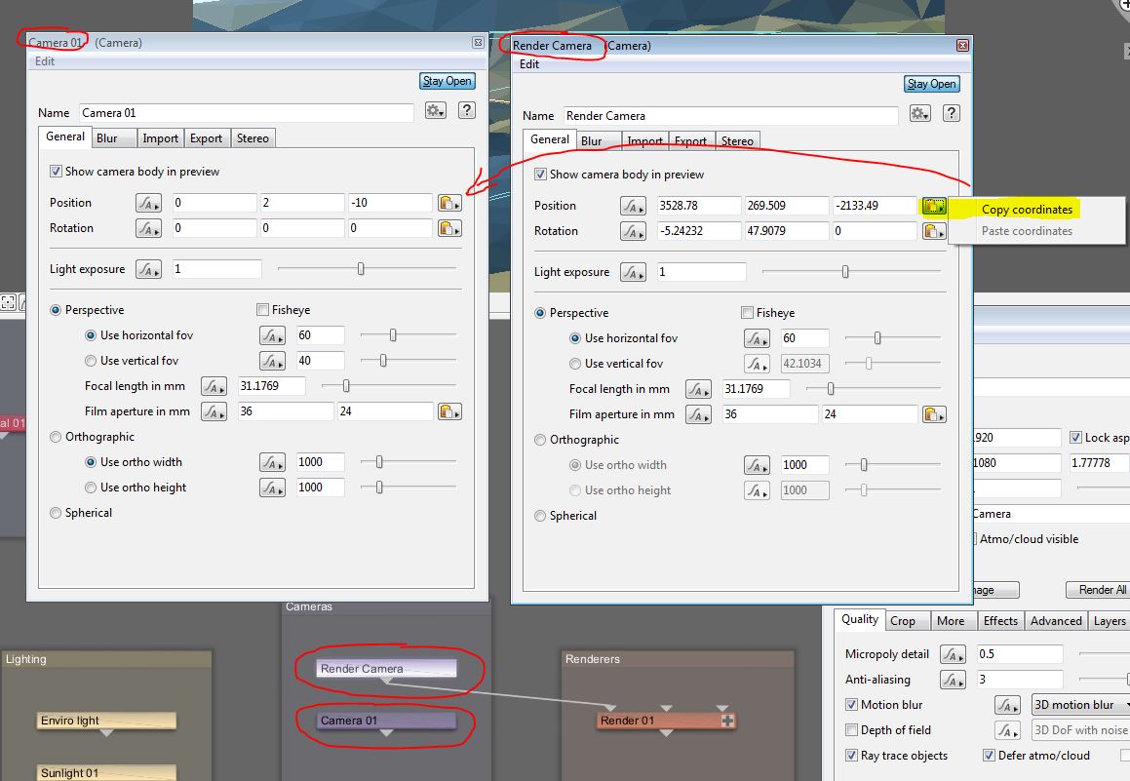Open Render Camera node settings gear menu
1130x781 pixels.
coord(919,114)
